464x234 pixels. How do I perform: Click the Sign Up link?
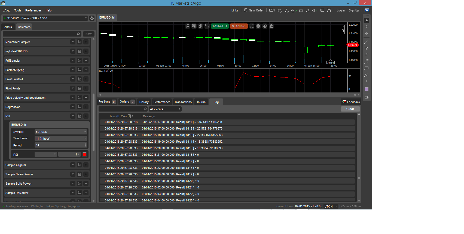point(354,10)
